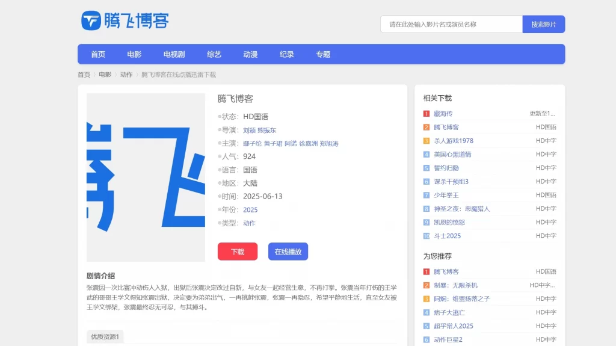Click the 剧情介绍 section heading
The image size is (616, 346).
pos(100,276)
